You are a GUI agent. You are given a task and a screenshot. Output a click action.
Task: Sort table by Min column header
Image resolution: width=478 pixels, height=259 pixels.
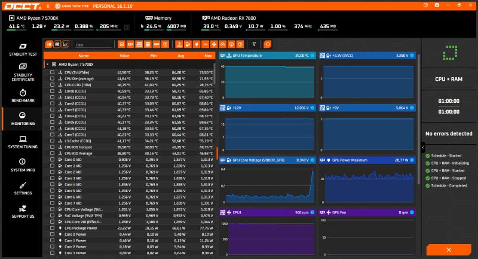pyautogui.click(x=154, y=56)
